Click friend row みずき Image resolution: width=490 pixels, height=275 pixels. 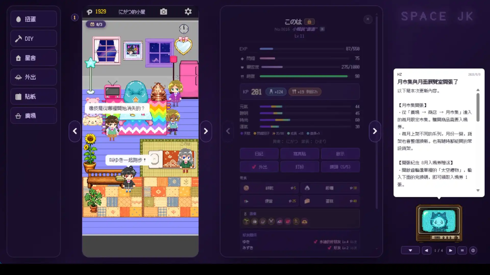pos(300,248)
